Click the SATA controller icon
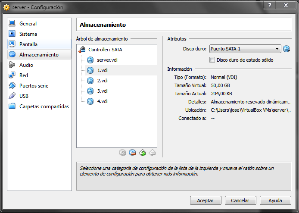The width and height of the screenshot is (299, 213). (82, 50)
